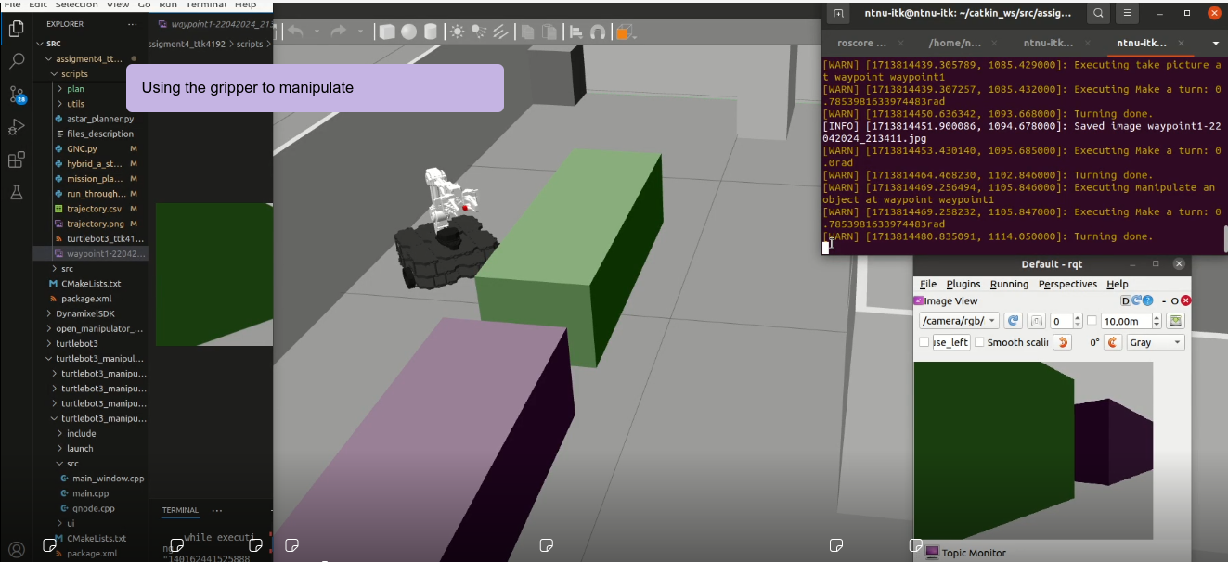Viewport: 1228px width, 562px height.
Task: Open the redo history dropdown arrow
Action: [x=359, y=32]
